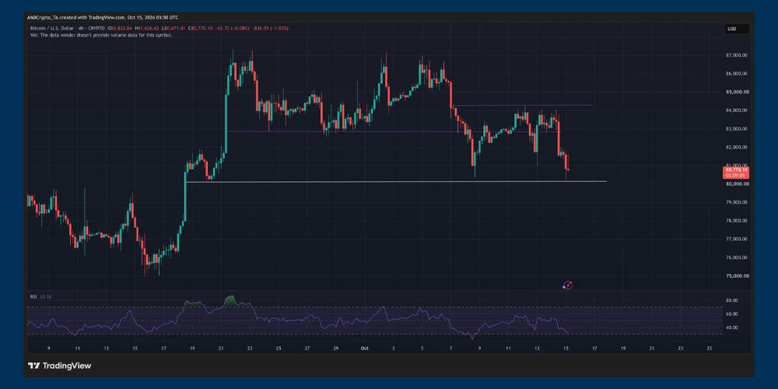Screen dimensions: 778x389
Task: Select the upper purple horizontal line
Action: (x=522, y=105)
